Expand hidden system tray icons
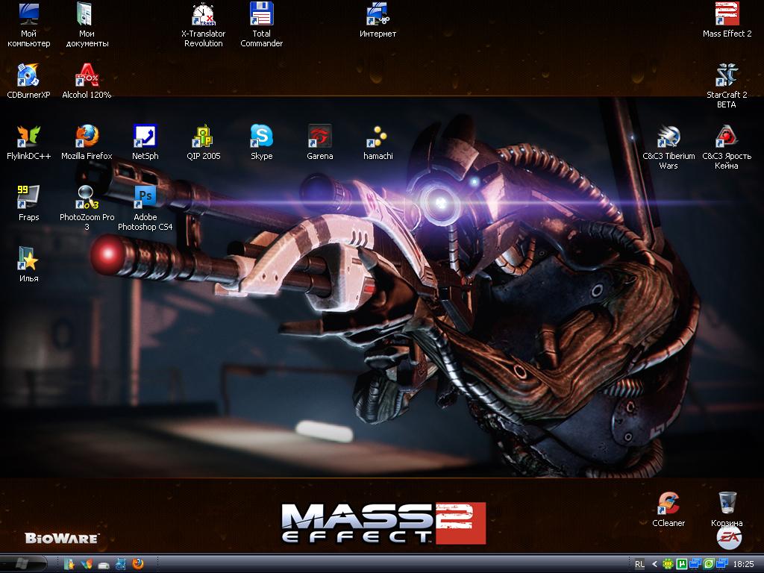Image resolution: width=764 pixels, height=573 pixels. click(654, 564)
